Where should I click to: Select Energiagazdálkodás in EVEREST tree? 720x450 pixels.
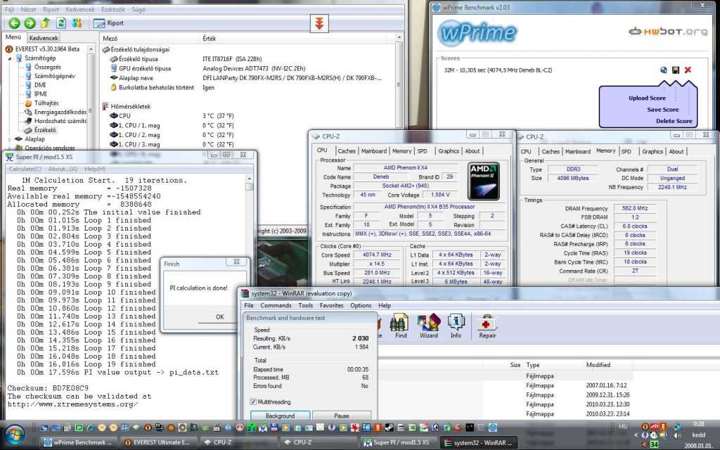pos(60,112)
